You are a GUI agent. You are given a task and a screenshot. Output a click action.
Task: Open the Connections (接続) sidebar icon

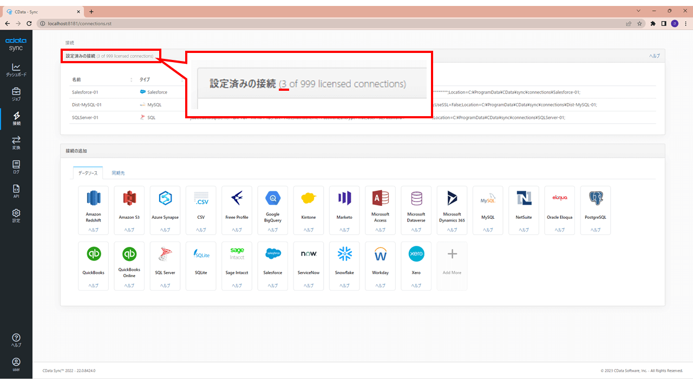pyautogui.click(x=16, y=119)
